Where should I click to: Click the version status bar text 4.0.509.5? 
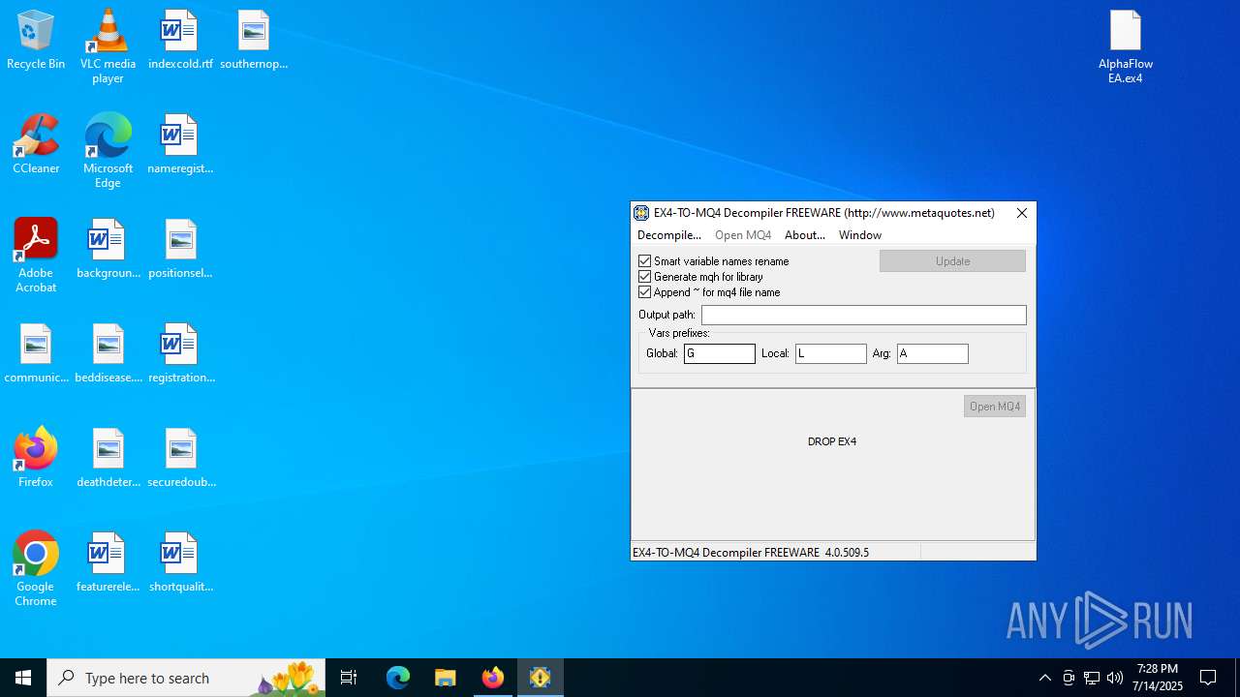click(x=847, y=553)
